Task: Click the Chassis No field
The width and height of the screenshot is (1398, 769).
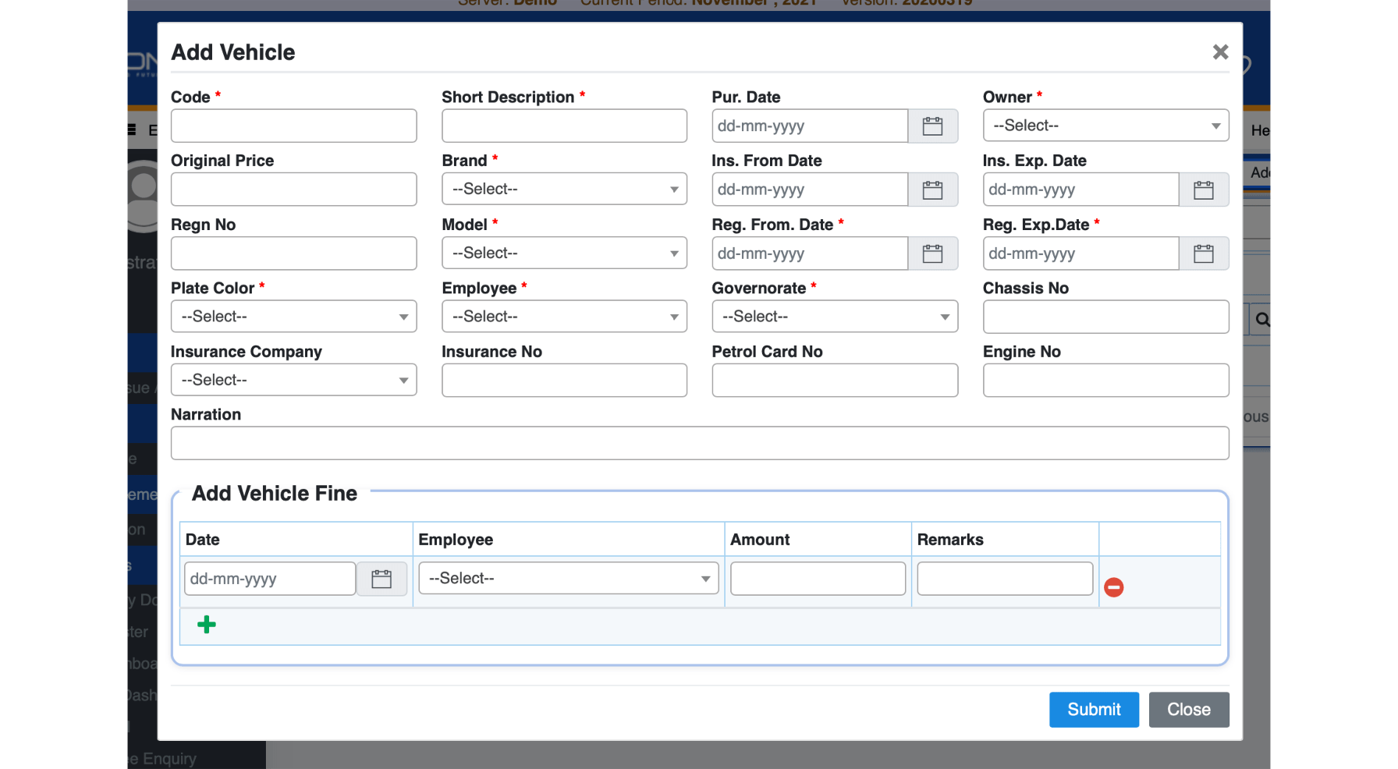Action: pos(1105,317)
